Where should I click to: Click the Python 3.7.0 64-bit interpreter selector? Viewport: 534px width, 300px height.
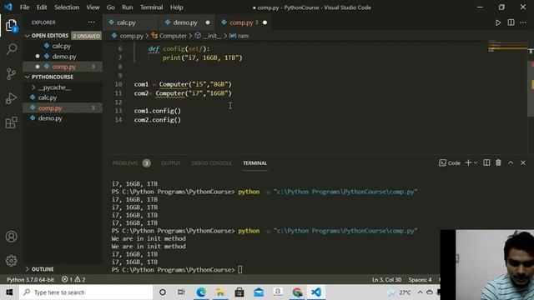point(30,279)
